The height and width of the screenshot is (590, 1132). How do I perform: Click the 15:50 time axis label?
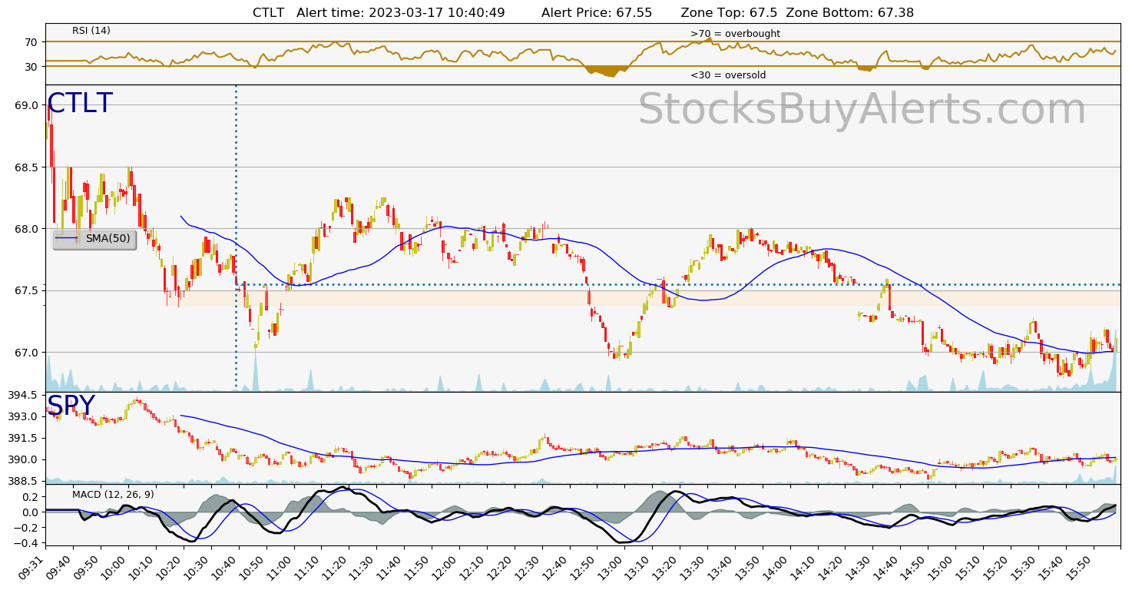[x=1081, y=566]
